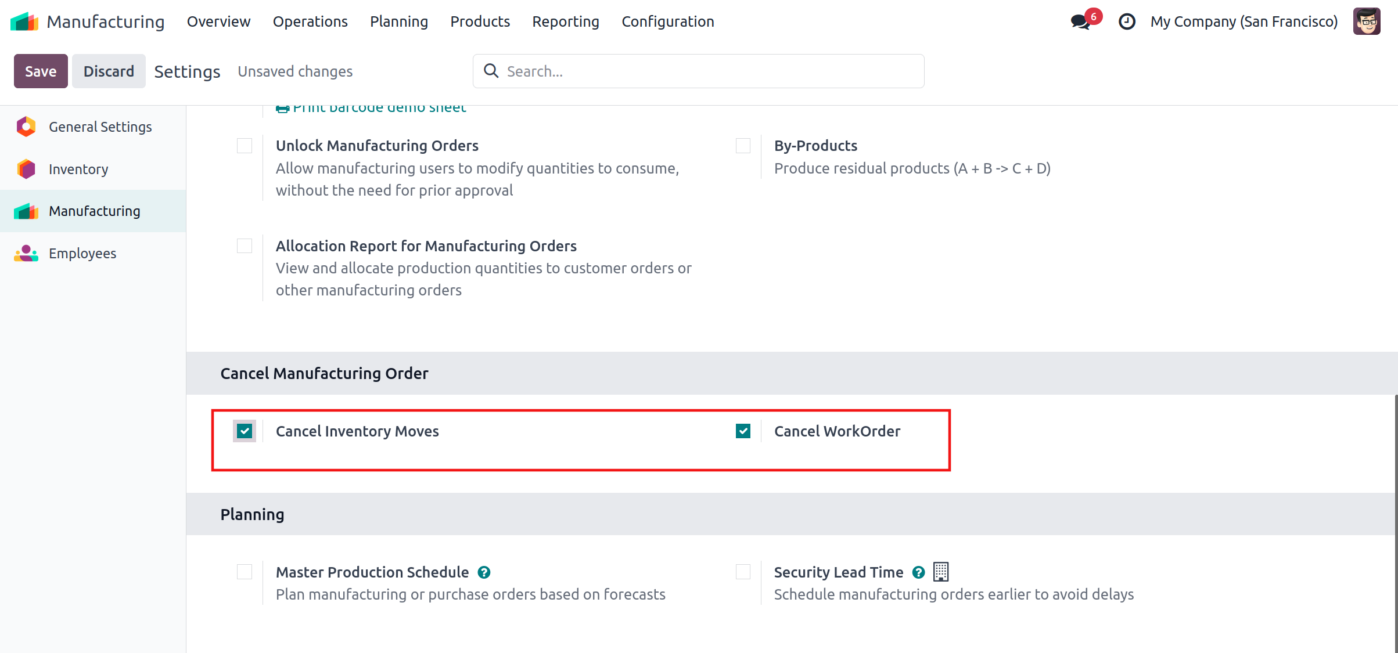Click the Manufacturing app logo icon

[24, 21]
